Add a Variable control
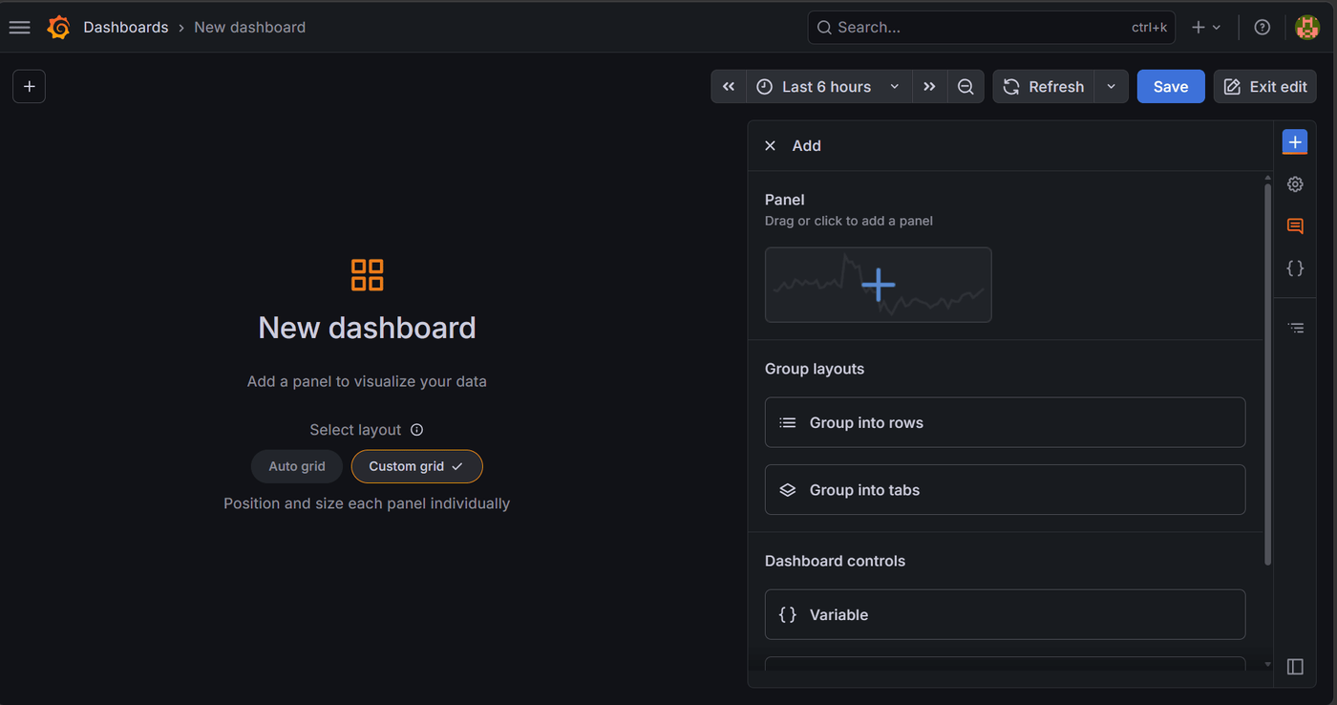Viewport: 1337px width, 705px height. pos(1005,614)
